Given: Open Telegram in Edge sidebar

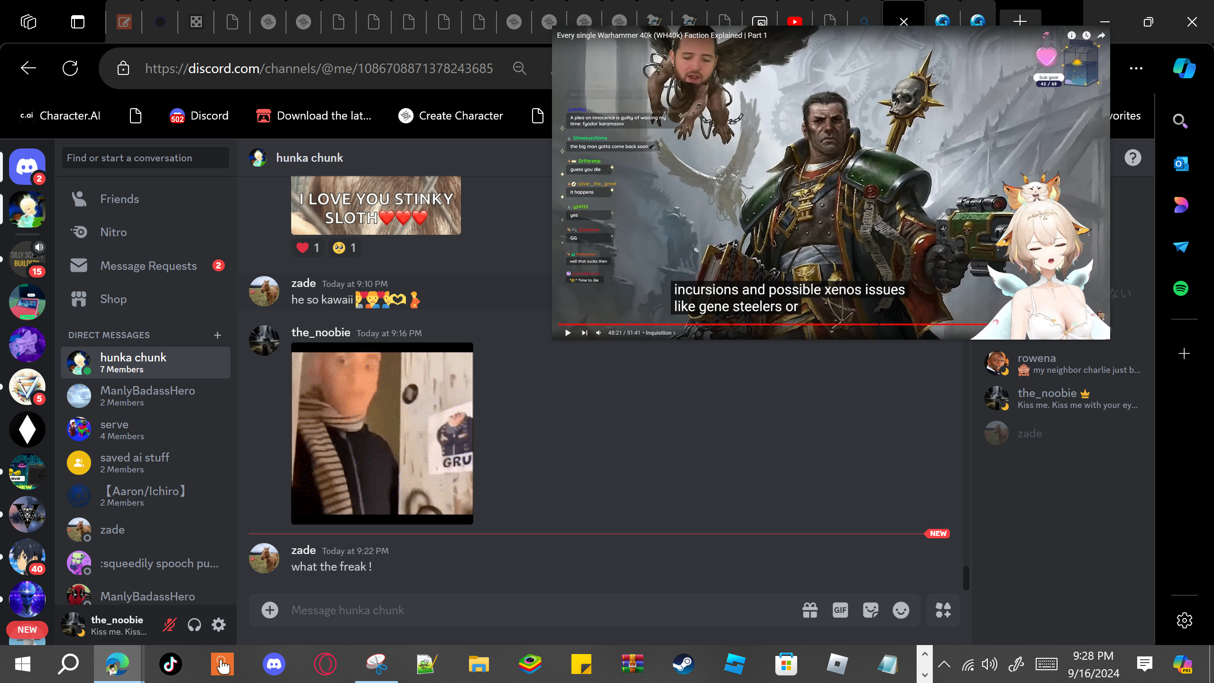Looking at the screenshot, I should (1181, 247).
